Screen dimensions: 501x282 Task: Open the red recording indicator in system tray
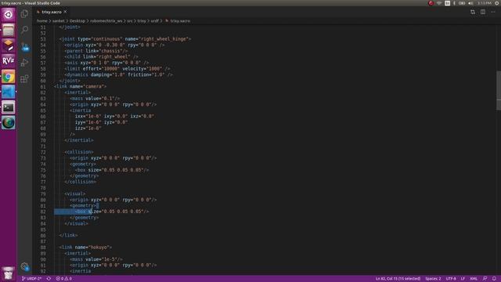pos(431,3)
